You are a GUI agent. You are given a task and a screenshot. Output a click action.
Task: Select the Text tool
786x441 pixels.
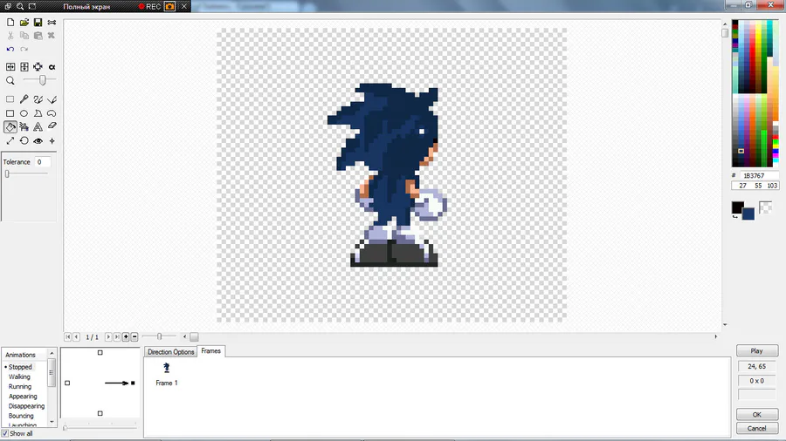pos(38,127)
